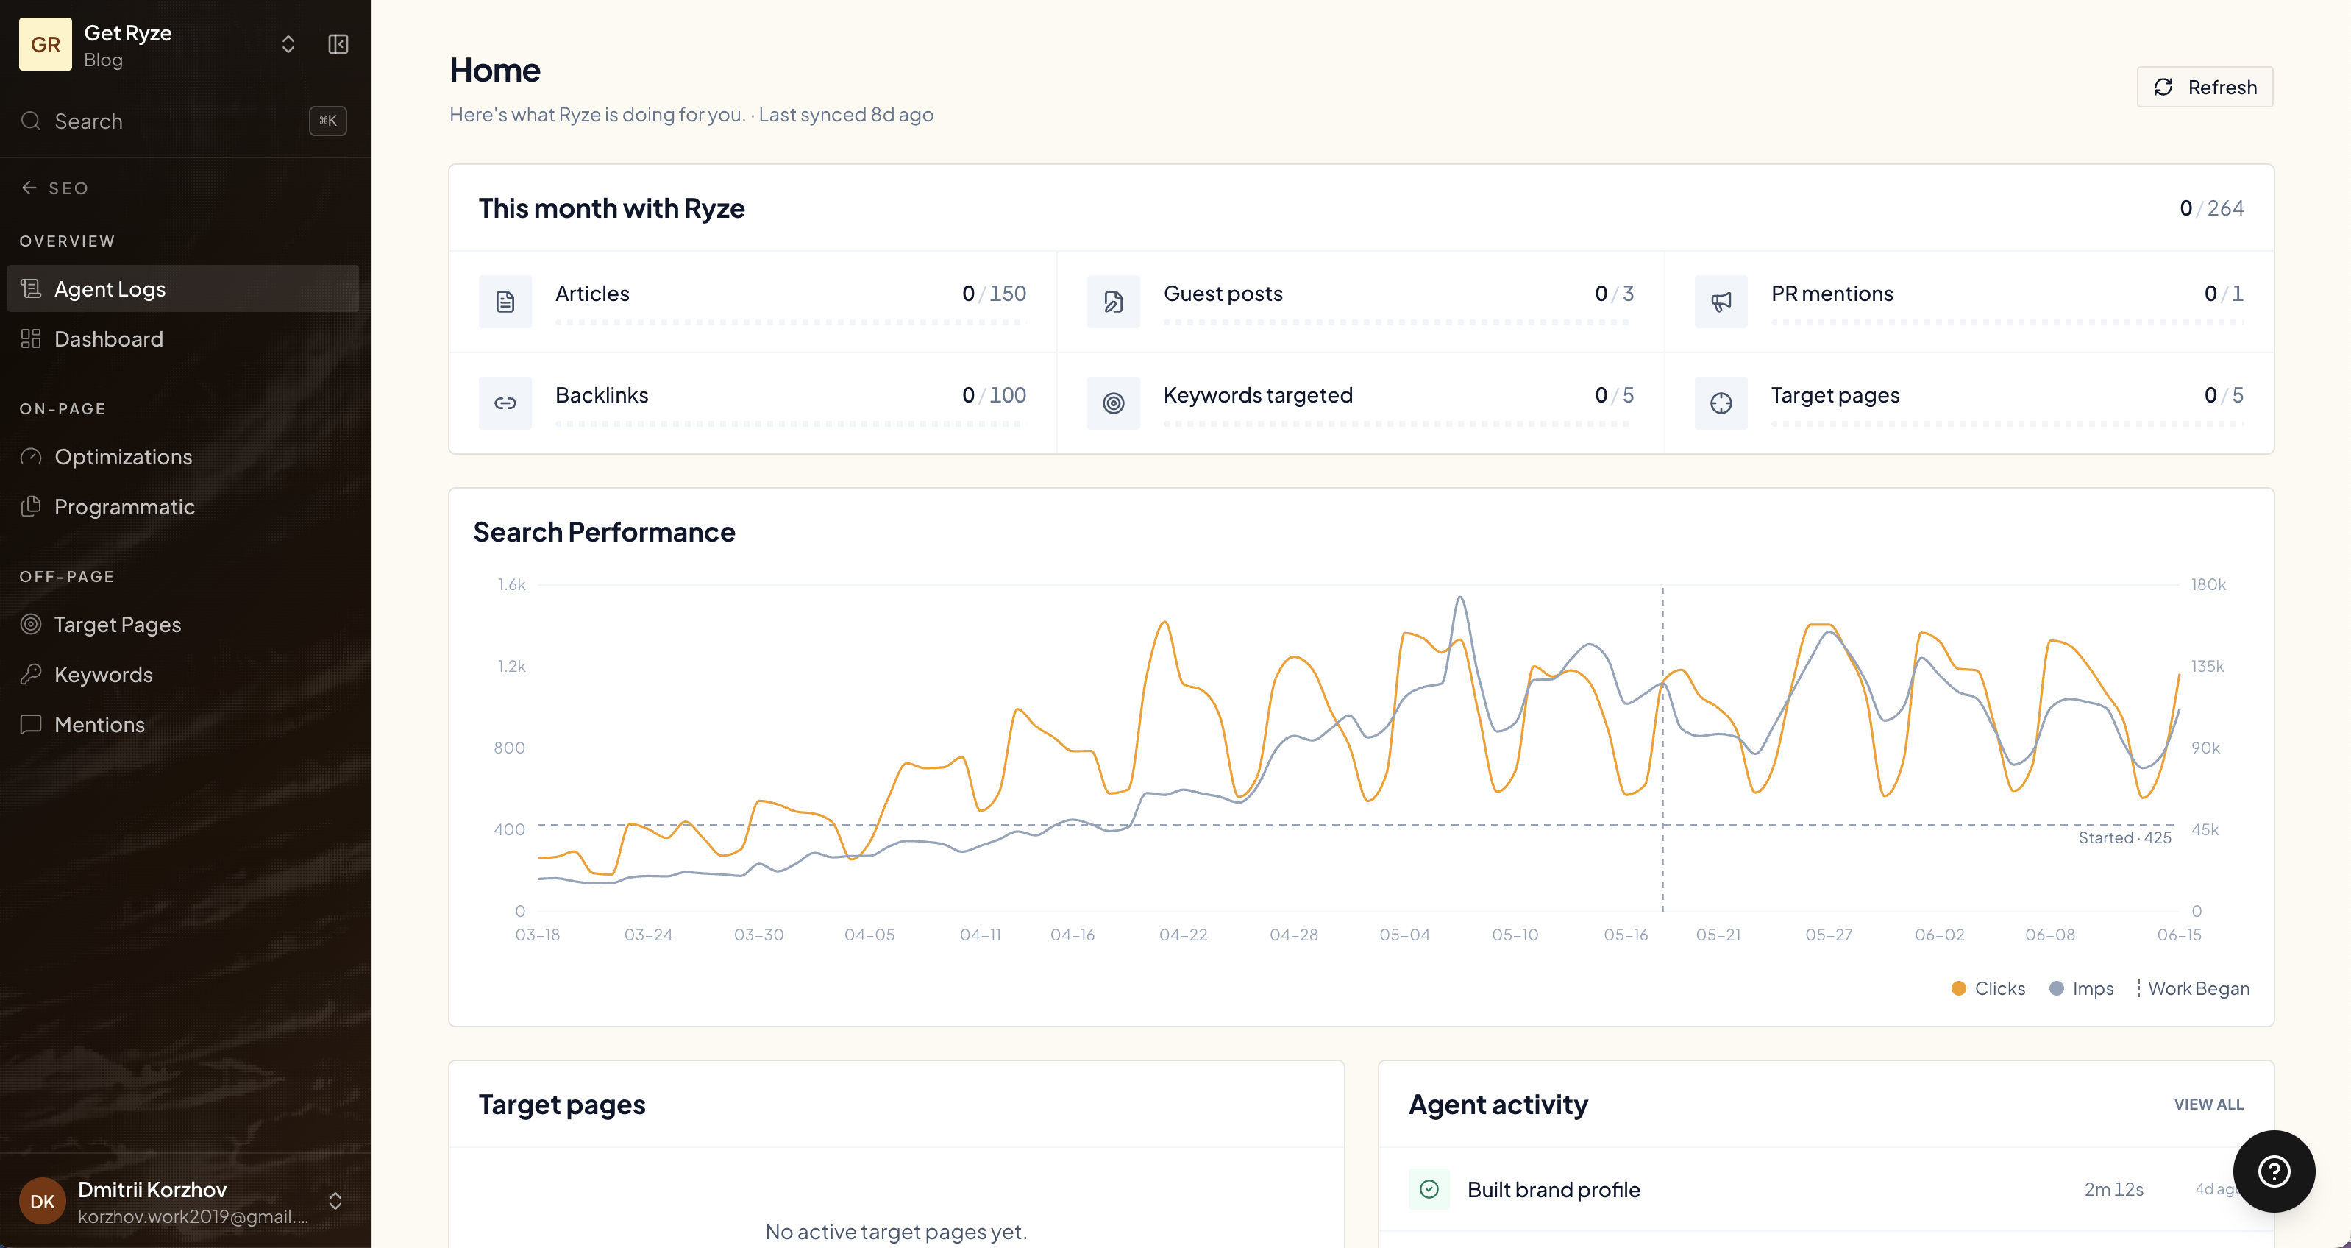Click the Refresh circular arrows icon

click(2163, 87)
